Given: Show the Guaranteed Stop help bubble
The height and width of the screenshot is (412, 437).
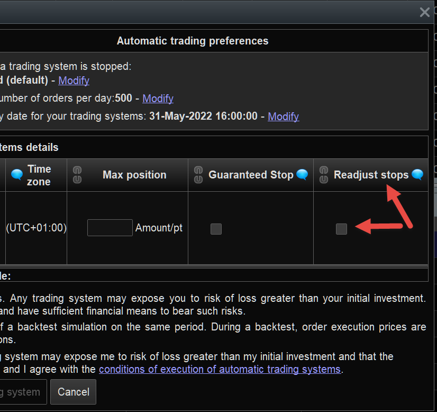Looking at the screenshot, I should click(302, 174).
